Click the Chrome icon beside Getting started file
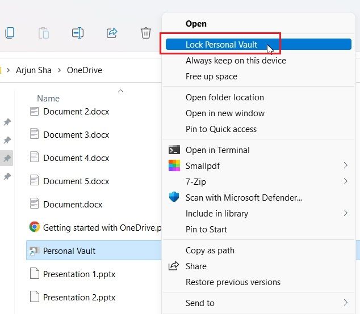 coord(35,227)
